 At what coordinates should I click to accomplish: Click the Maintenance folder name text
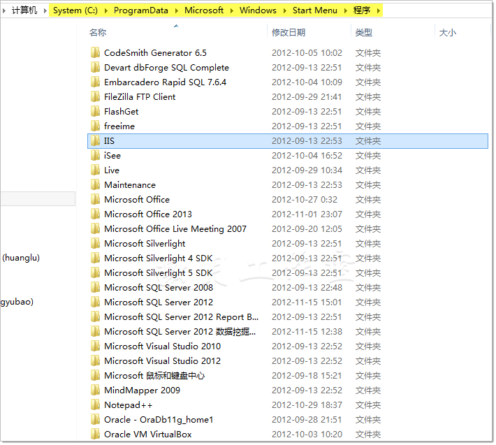pyautogui.click(x=130, y=184)
